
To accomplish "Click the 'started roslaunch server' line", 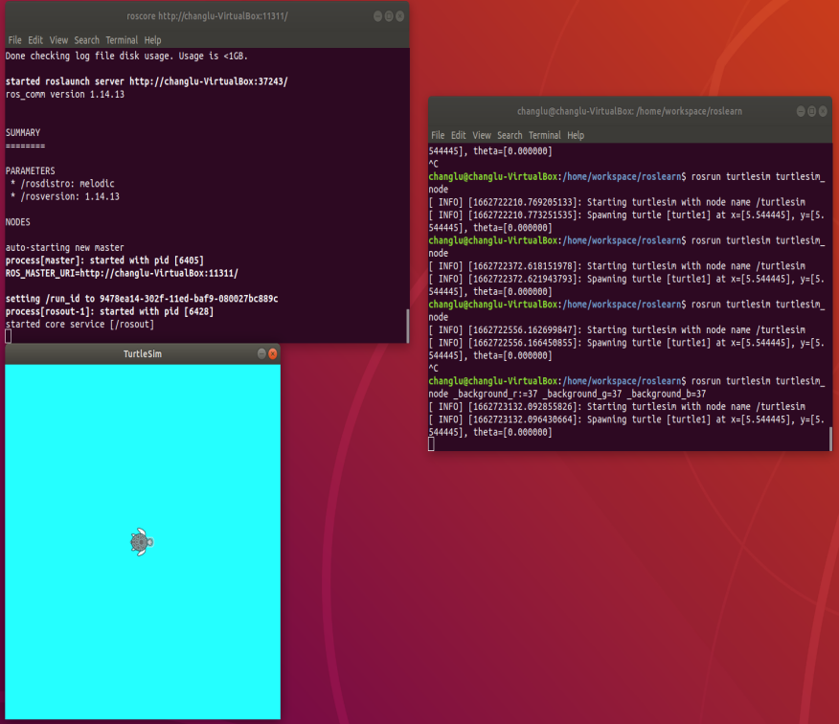I will pos(147,81).
